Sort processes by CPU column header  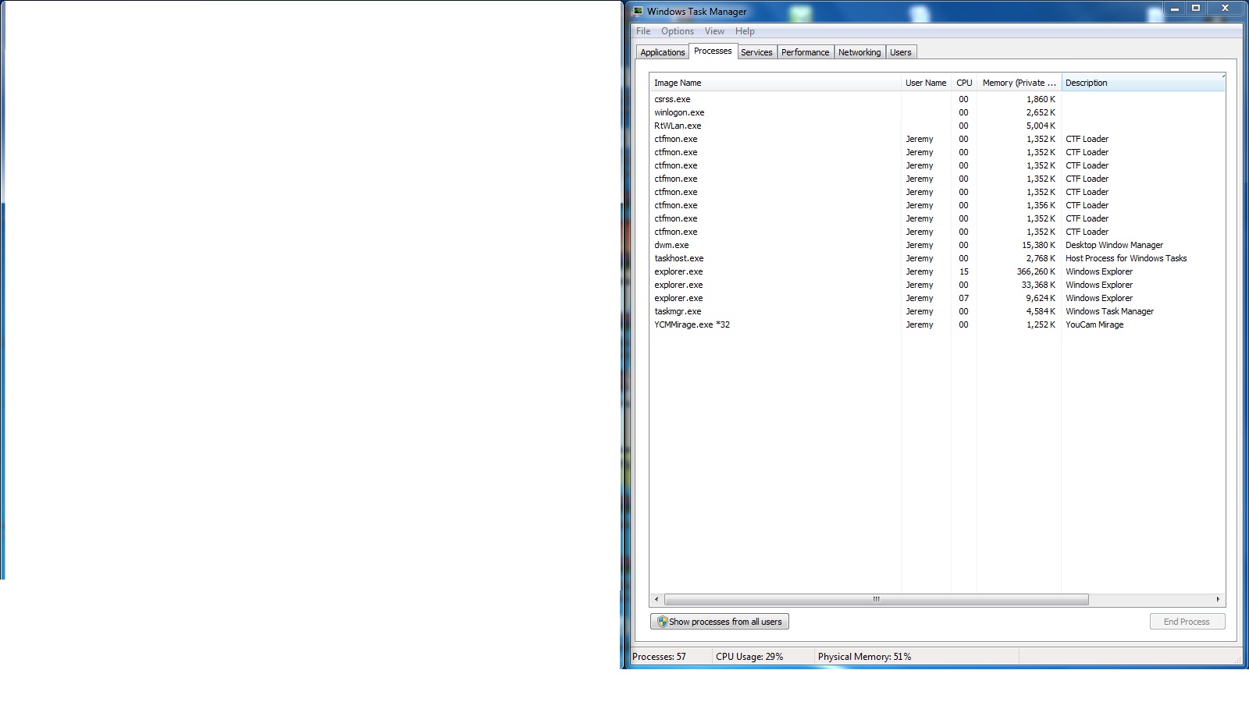[964, 83]
